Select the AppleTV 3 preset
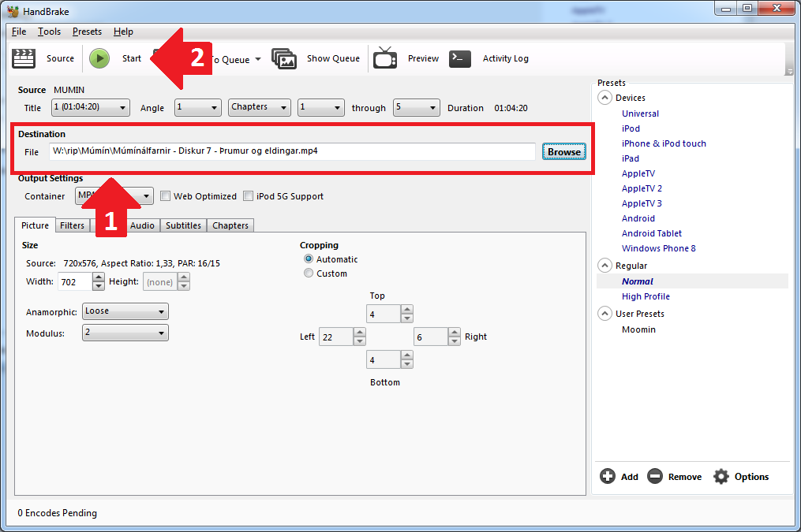 click(x=642, y=203)
